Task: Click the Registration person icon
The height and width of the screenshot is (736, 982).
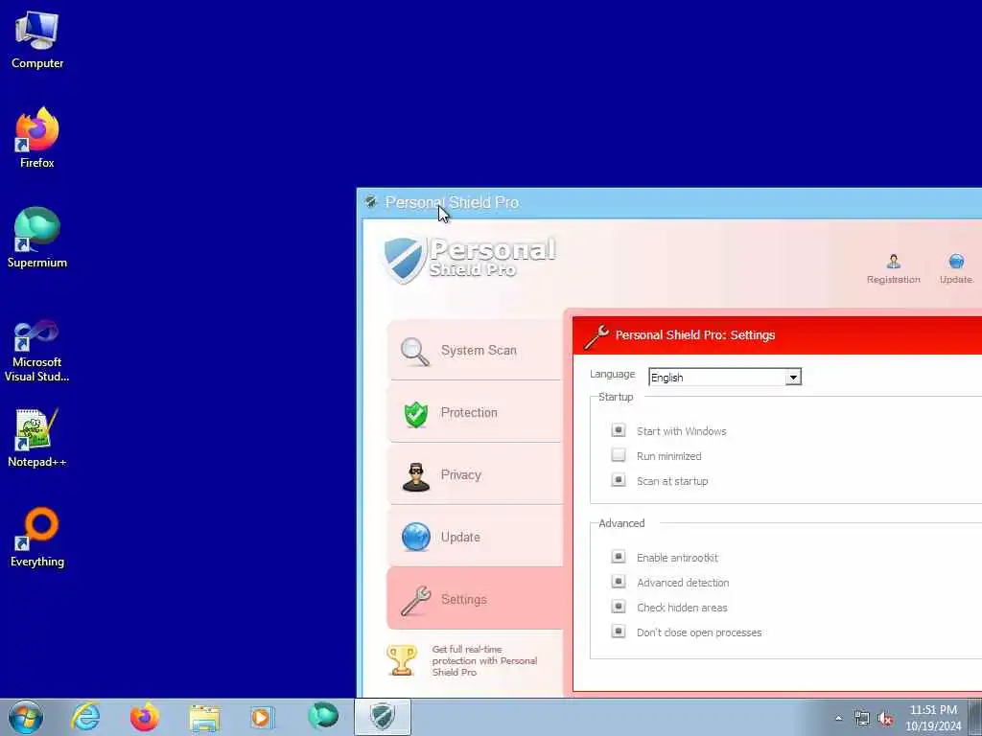Action: [893, 261]
